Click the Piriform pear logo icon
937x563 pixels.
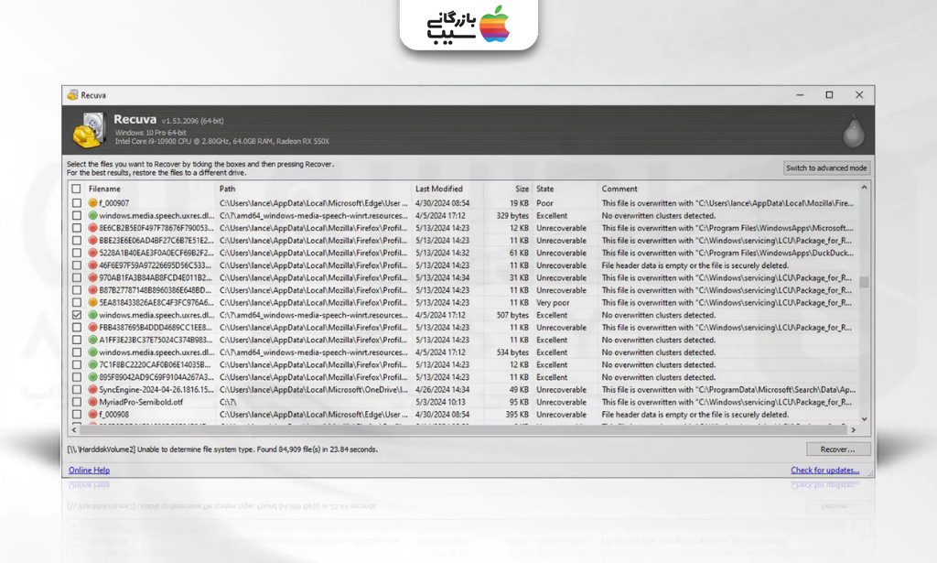(854, 130)
